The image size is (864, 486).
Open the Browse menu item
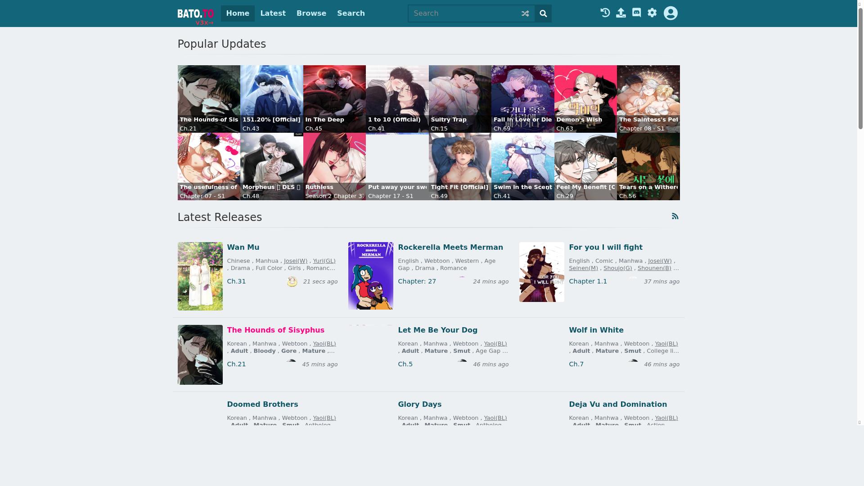pos(311,13)
